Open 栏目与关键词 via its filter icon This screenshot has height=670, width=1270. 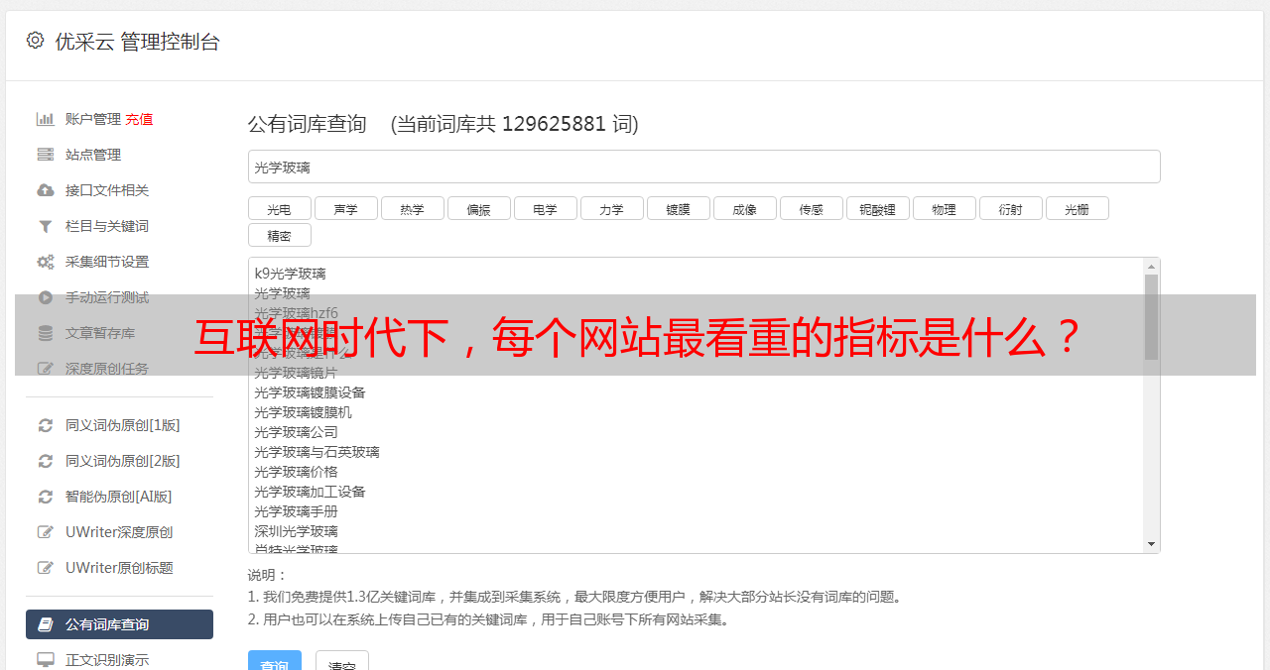[46, 226]
